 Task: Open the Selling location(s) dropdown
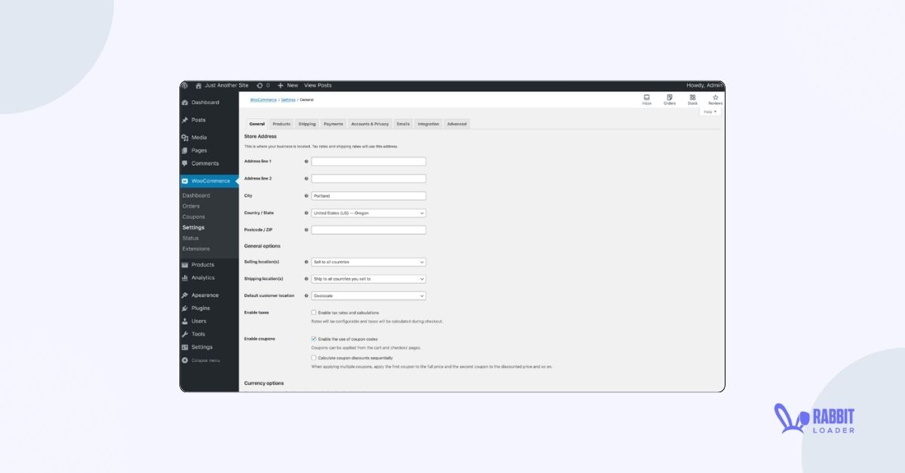tap(369, 262)
